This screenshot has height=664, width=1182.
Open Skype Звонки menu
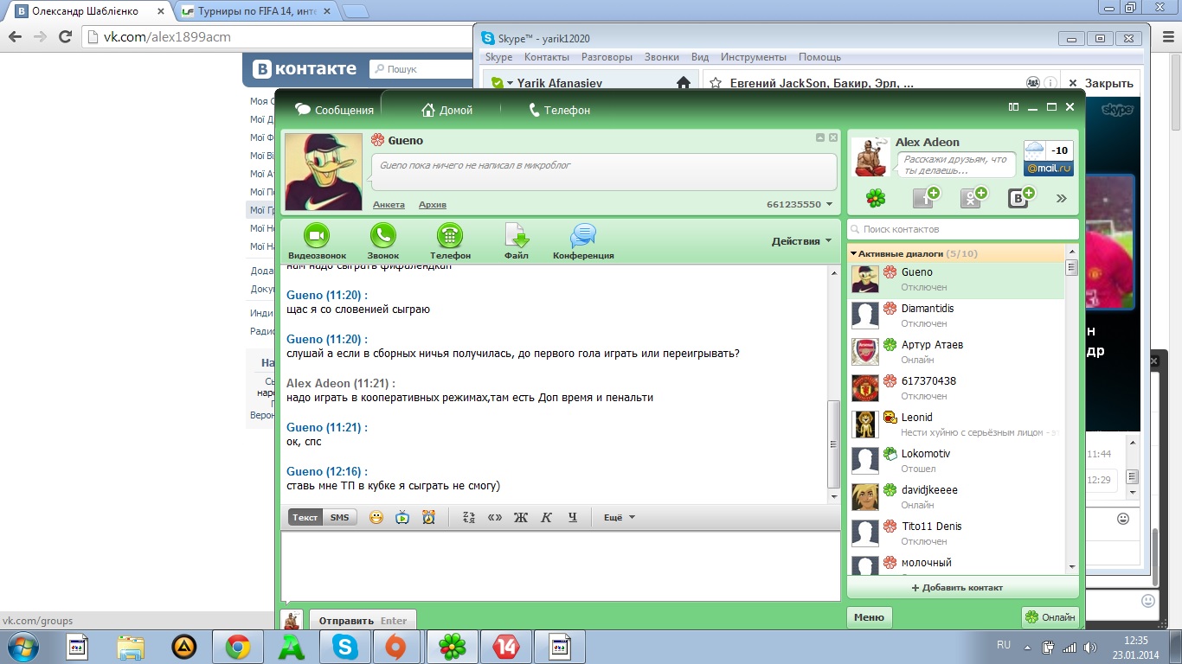coord(662,57)
